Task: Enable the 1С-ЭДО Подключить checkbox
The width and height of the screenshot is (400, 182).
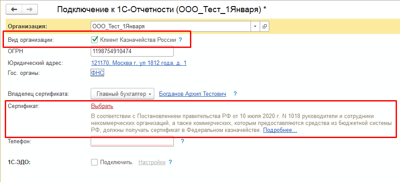Action: pyautogui.click(x=94, y=162)
